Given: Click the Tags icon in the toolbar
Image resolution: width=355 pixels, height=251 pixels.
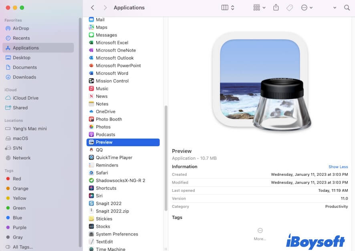Looking at the screenshot, I should click(290, 7).
